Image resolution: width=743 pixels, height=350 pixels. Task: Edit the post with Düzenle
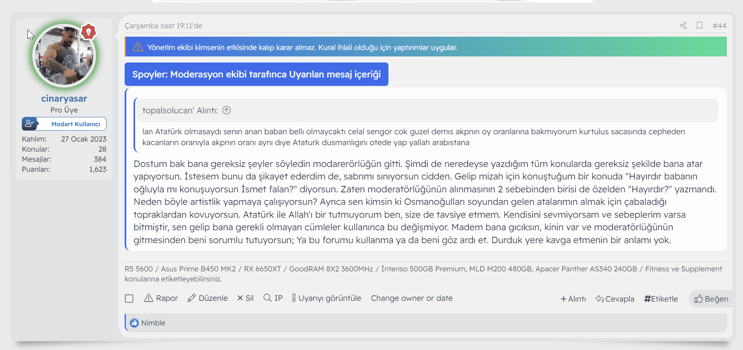click(x=208, y=298)
